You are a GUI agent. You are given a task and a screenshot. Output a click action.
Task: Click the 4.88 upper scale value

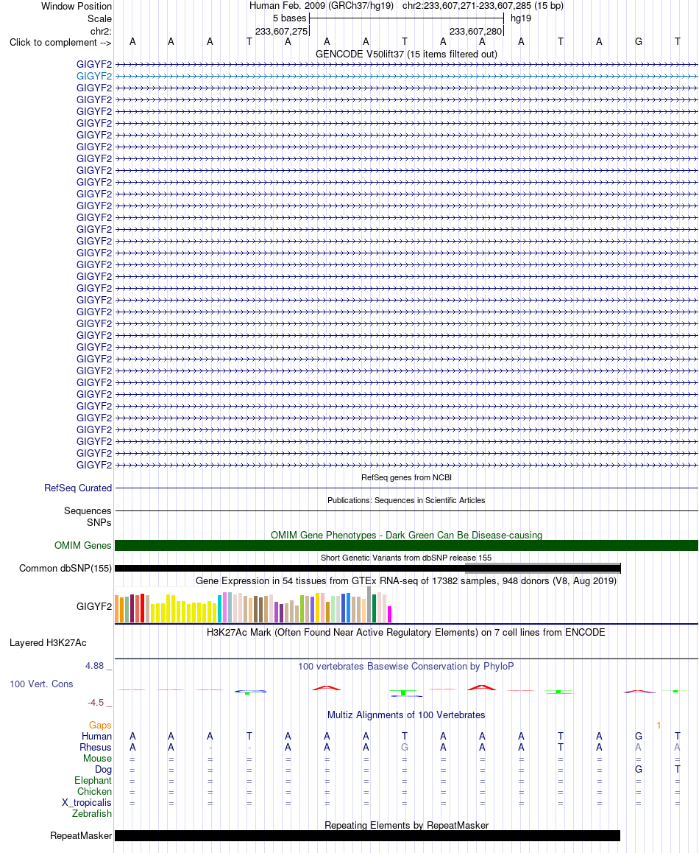(x=95, y=666)
